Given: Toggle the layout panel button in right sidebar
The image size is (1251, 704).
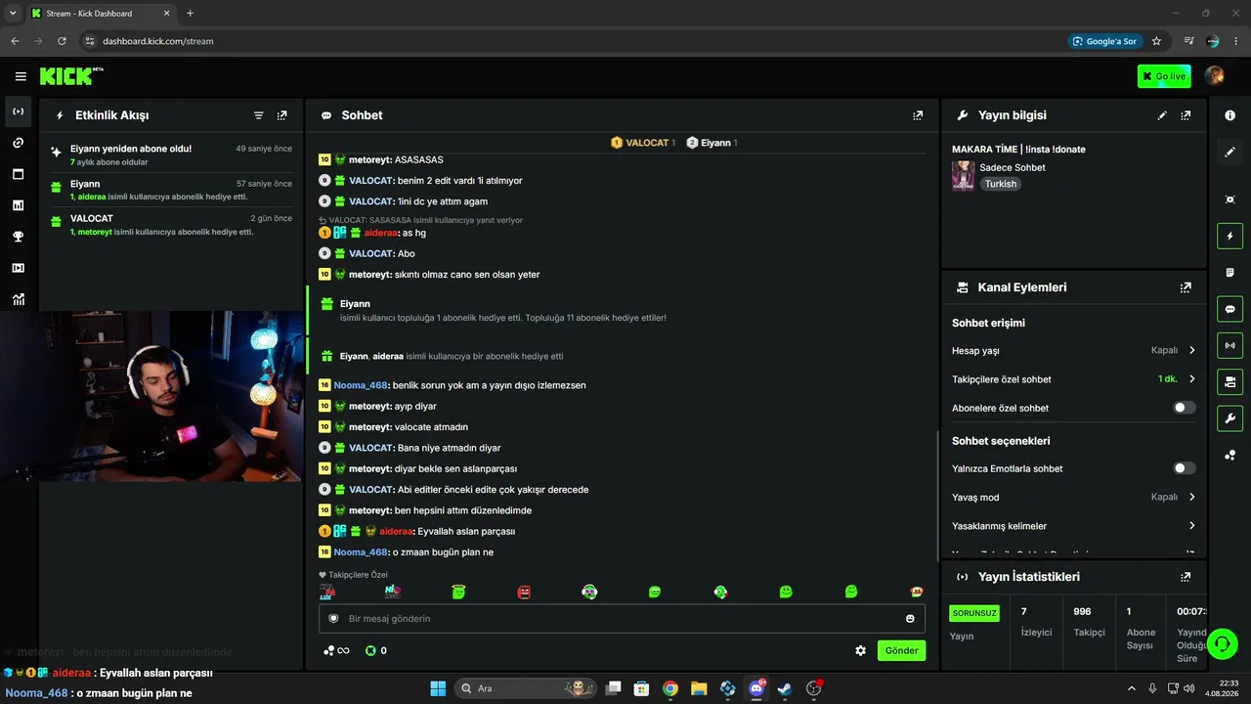Looking at the screenshot, I should [1229, 381].
